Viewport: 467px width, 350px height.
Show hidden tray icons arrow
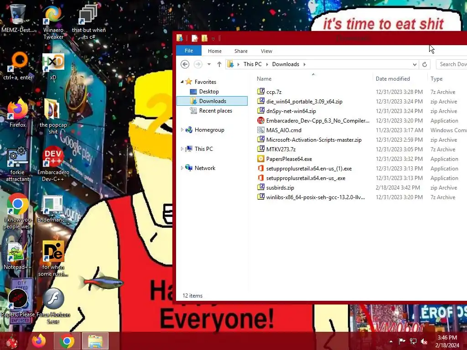391,341
